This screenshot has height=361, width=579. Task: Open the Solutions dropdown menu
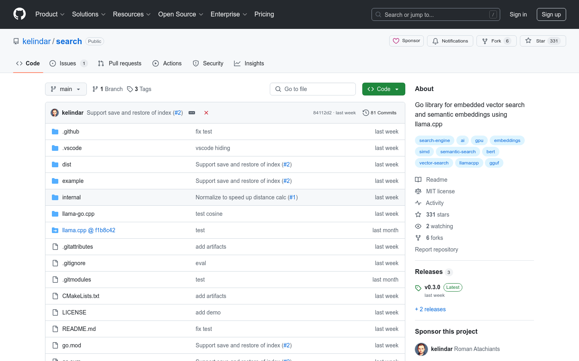[x=89, y=14]
